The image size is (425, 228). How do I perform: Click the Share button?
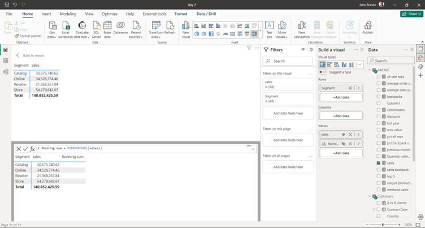[411, 14]
